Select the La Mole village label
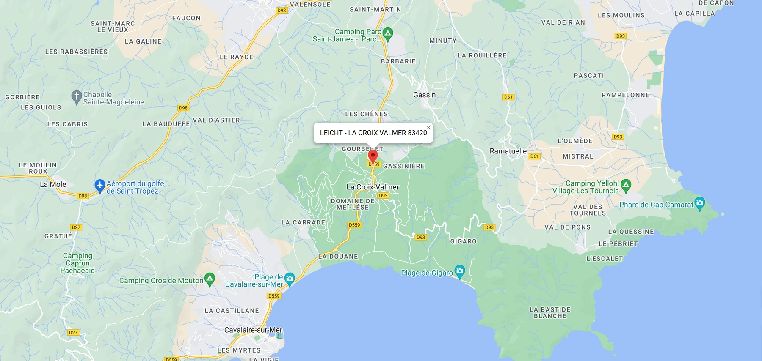The height and width of the screenshot is (361, 762). pos(53,184)
